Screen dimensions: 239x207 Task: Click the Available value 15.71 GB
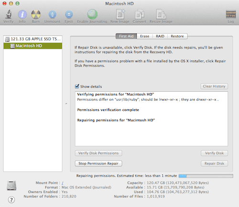pos(175,187)
